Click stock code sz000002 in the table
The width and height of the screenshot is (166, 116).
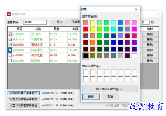point(18,34)
